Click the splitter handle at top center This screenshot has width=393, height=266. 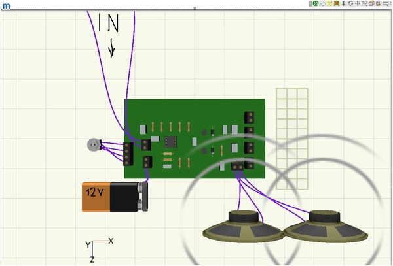tap(195, 8)
